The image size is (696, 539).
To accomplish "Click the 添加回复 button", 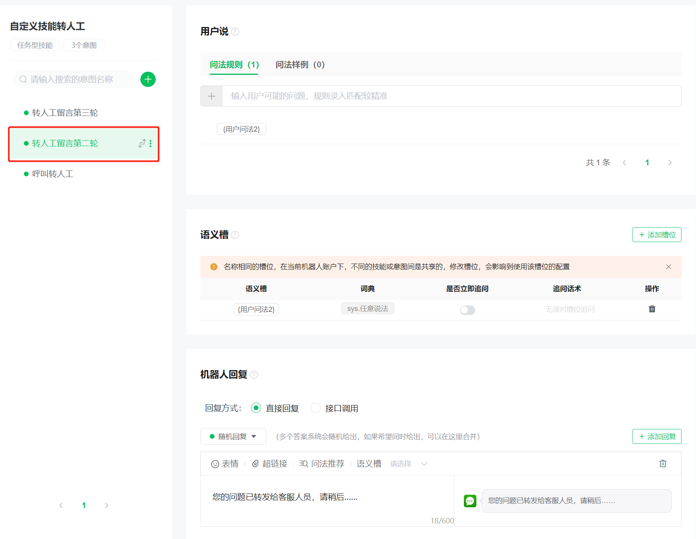I will (657, 436).
